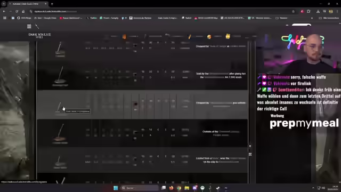Screen dimensions: 341x192
Task: Bookmark this page with the star icon
Action: coord(293,11)
